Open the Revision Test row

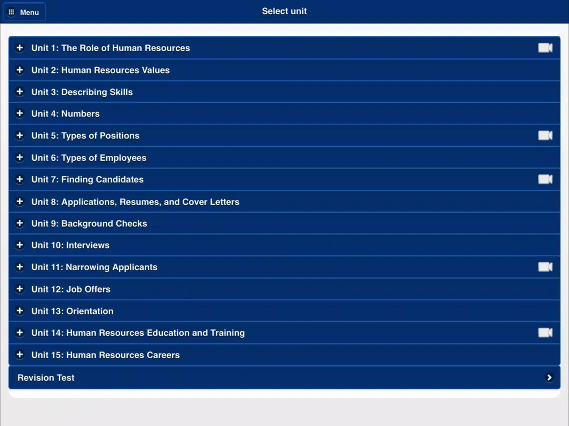click(x=284, y=377)
